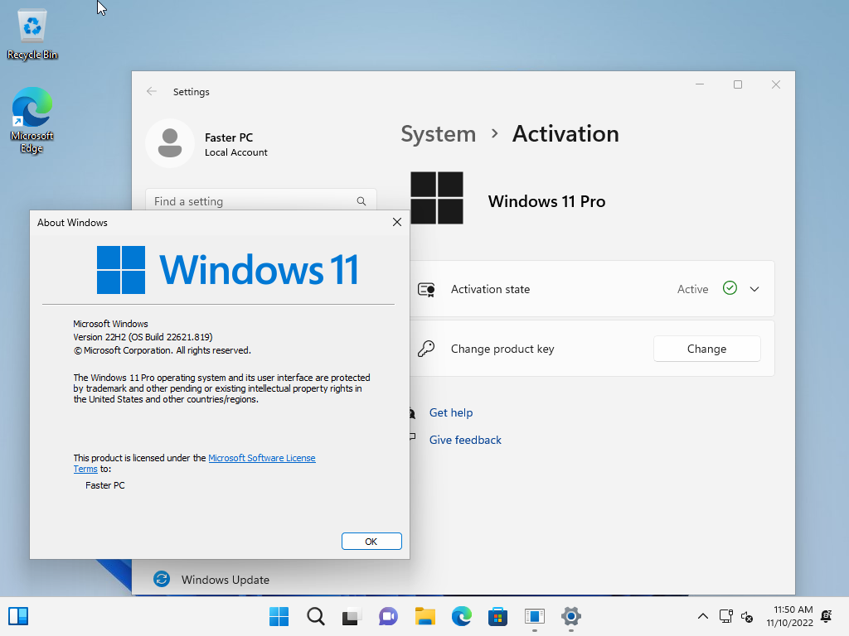The height and width of the screenshot is (636, 849).
Task: Click the muted volume tray icon
Action: (747, 616)
